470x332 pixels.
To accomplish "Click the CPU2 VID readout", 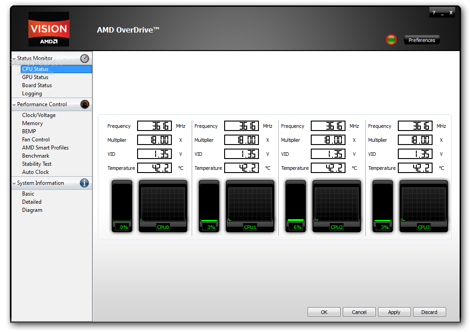I will pos(328,154).
